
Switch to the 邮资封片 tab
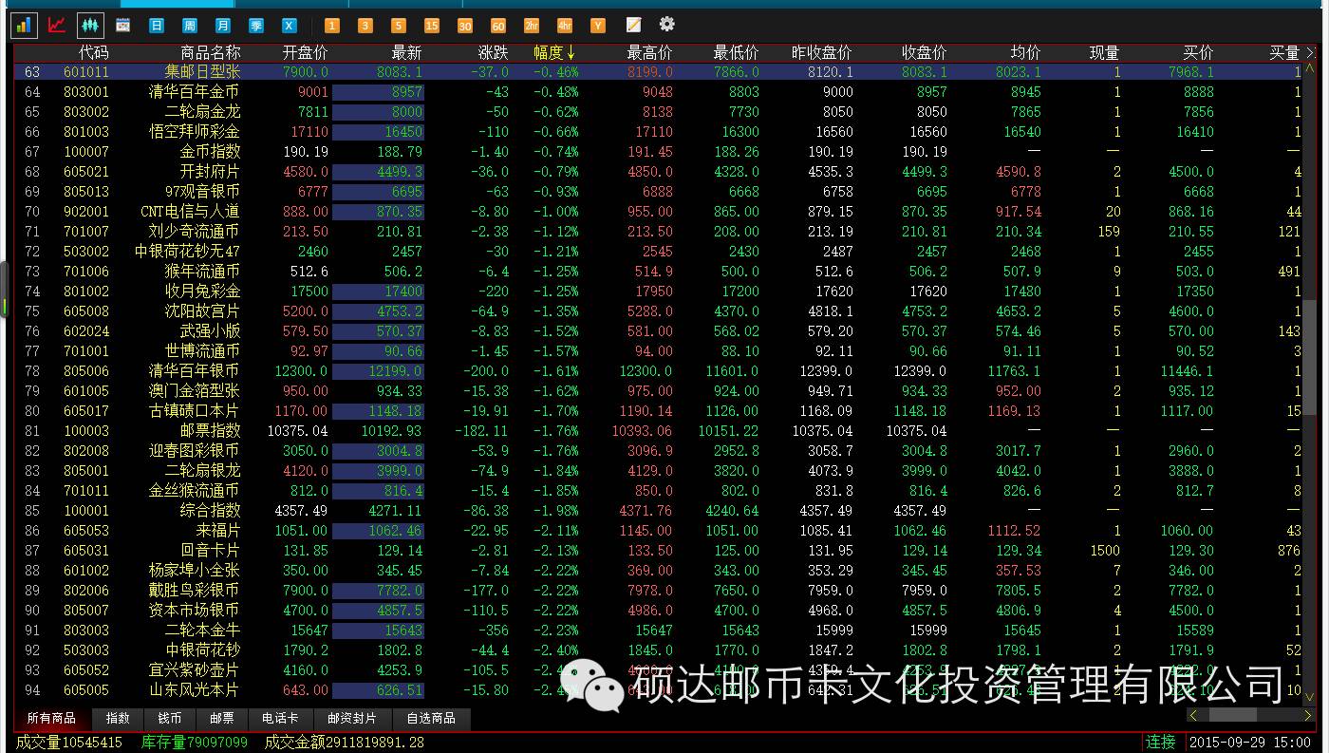352,719
